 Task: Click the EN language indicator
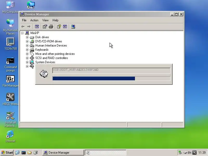[190, 153]
